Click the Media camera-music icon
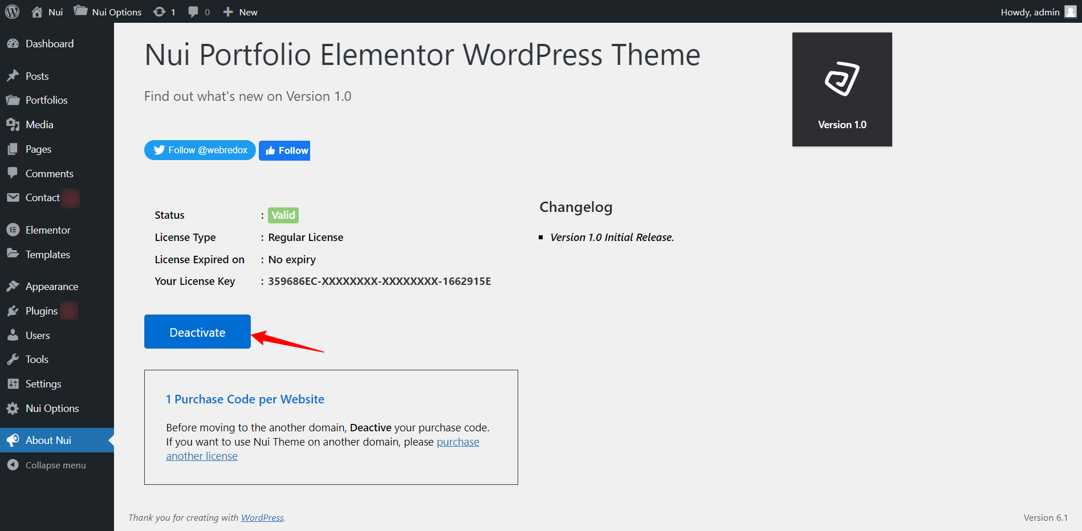 [13, 125]
